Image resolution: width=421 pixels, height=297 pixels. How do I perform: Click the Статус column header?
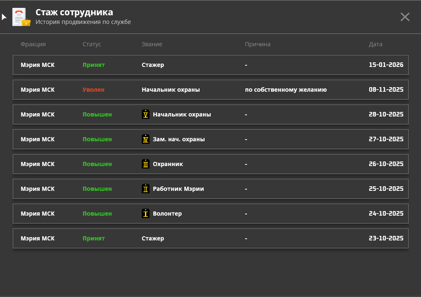(x=92, y=44)
